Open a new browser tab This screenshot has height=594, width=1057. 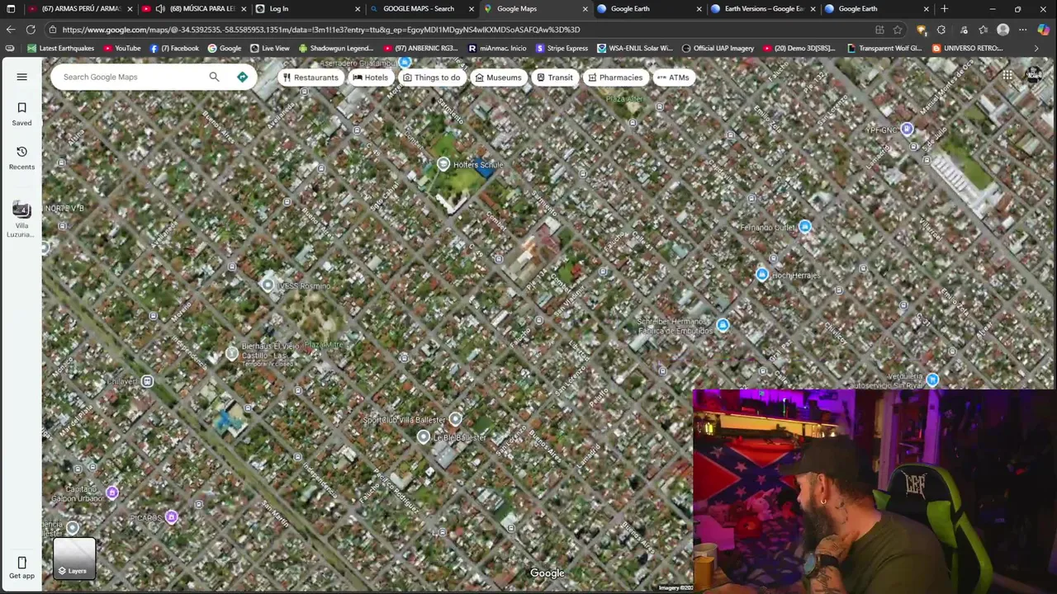click(945, 9)
